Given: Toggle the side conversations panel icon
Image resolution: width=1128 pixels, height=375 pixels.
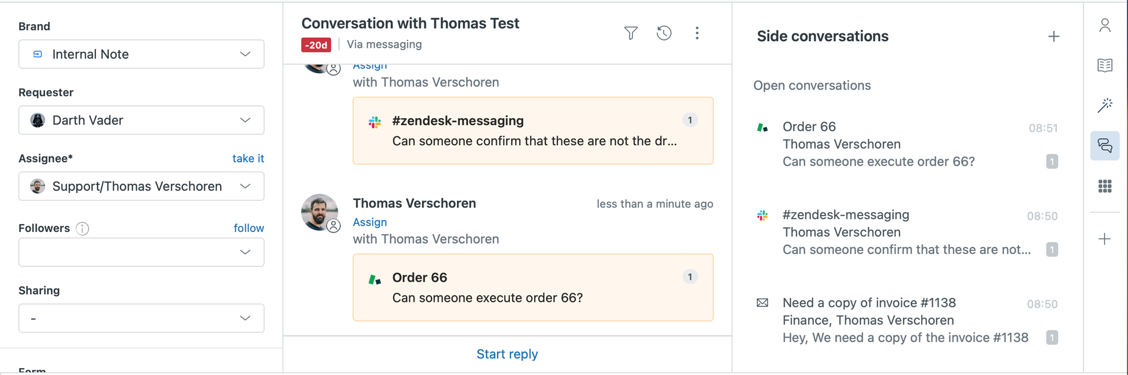Looking at the screenshot, I should 1104,146.
